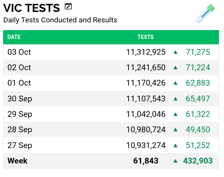This screenshot has width=224, height=177.
Task: Open the VIC TESTS expand popup icon
Action: coord(68,7)
